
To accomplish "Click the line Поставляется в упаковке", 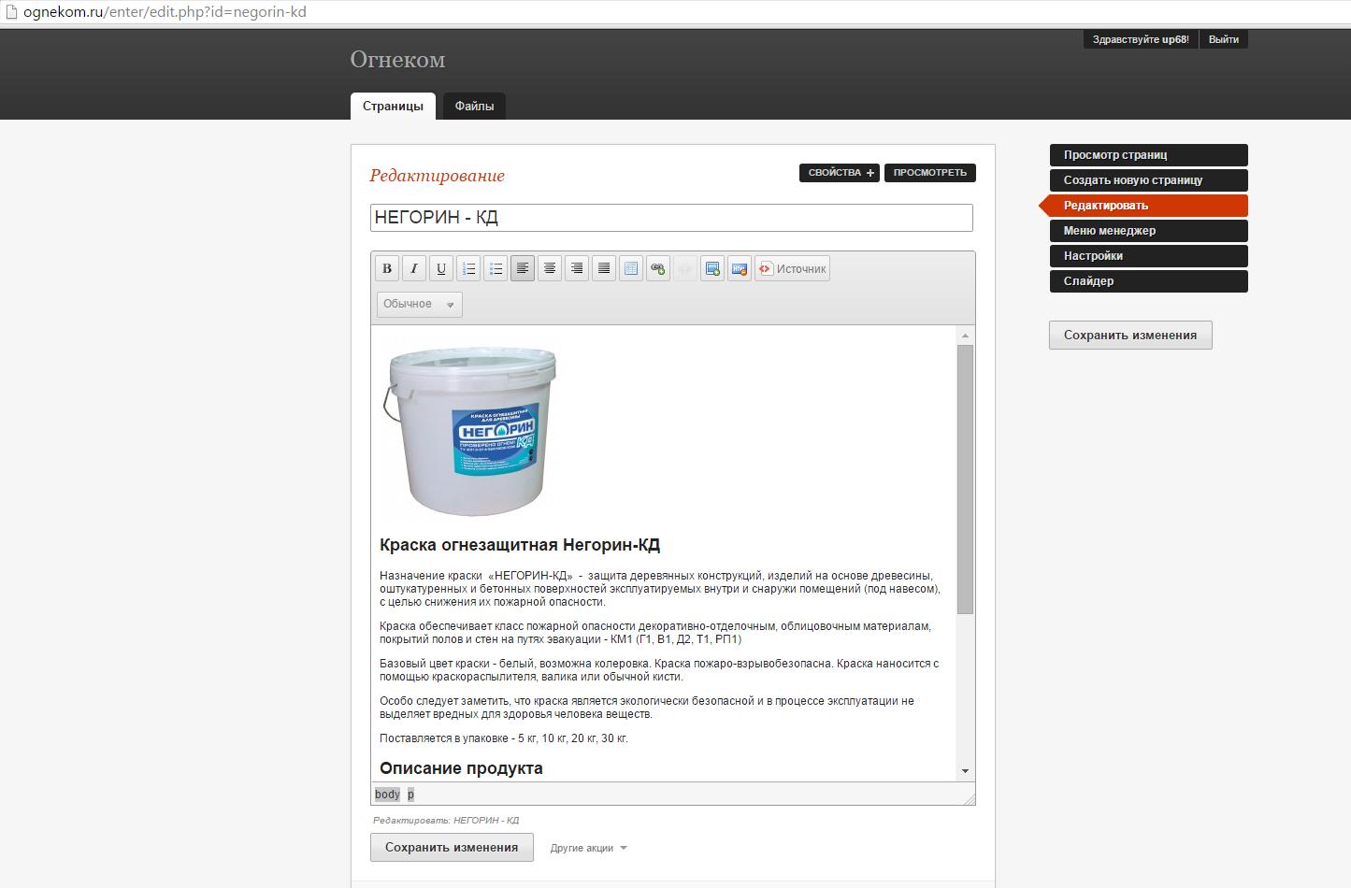I will pyautogui.click(x=504, y=738).
